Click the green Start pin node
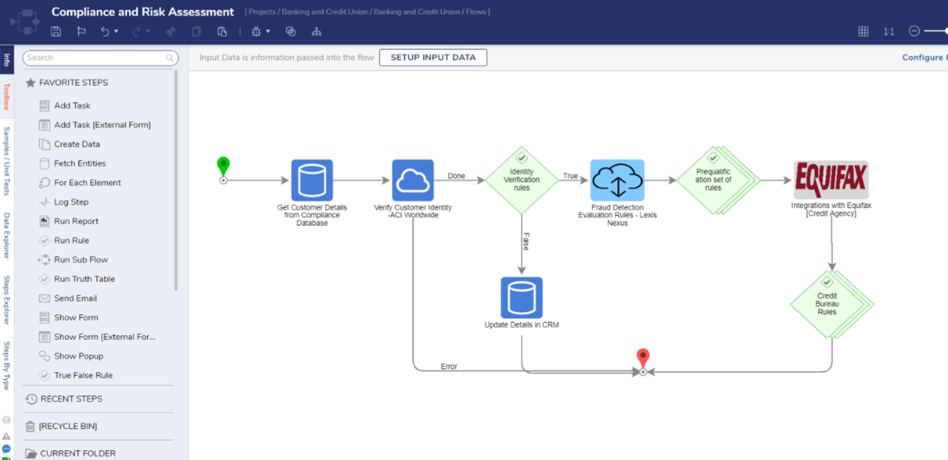The height and width of the screenshot is (460, 948). [x=223, y=170]
